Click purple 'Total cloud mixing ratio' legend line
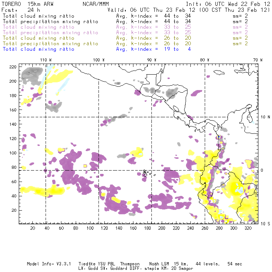272x272 pixels. pos(39,27)
